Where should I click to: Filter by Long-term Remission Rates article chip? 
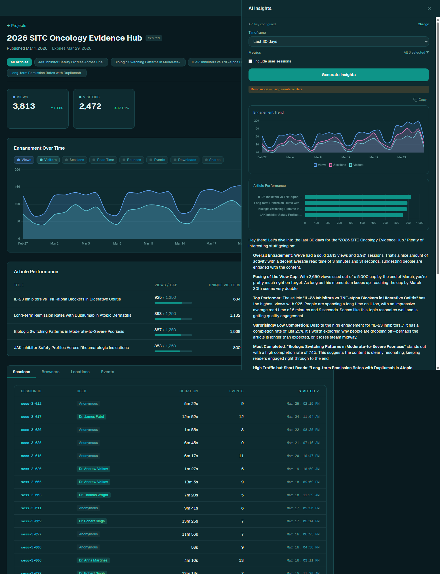click(x=47, y=73)
